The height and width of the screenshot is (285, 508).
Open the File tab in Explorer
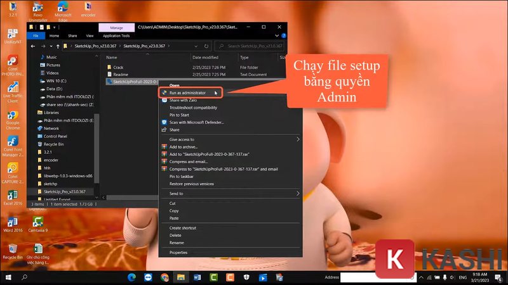click(36, 35)
